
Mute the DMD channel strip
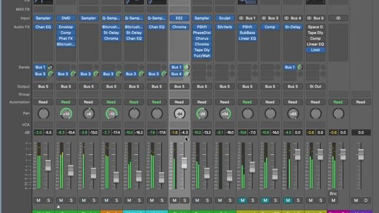[61, 200]
